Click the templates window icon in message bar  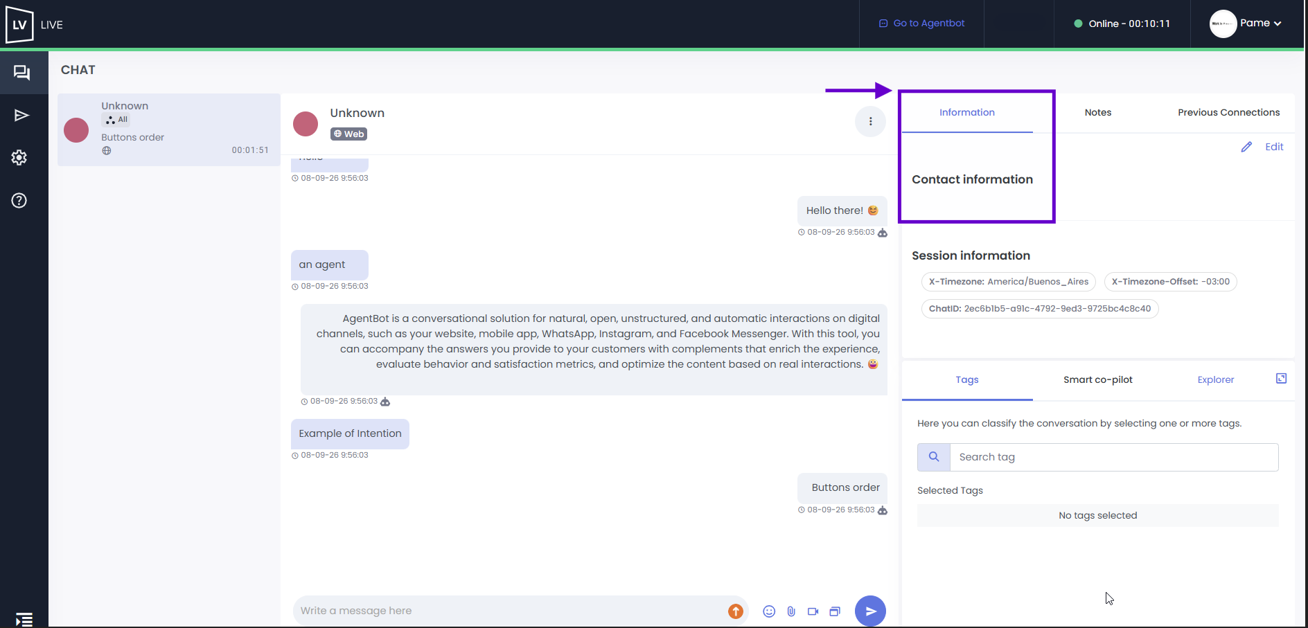coord(835,611)
